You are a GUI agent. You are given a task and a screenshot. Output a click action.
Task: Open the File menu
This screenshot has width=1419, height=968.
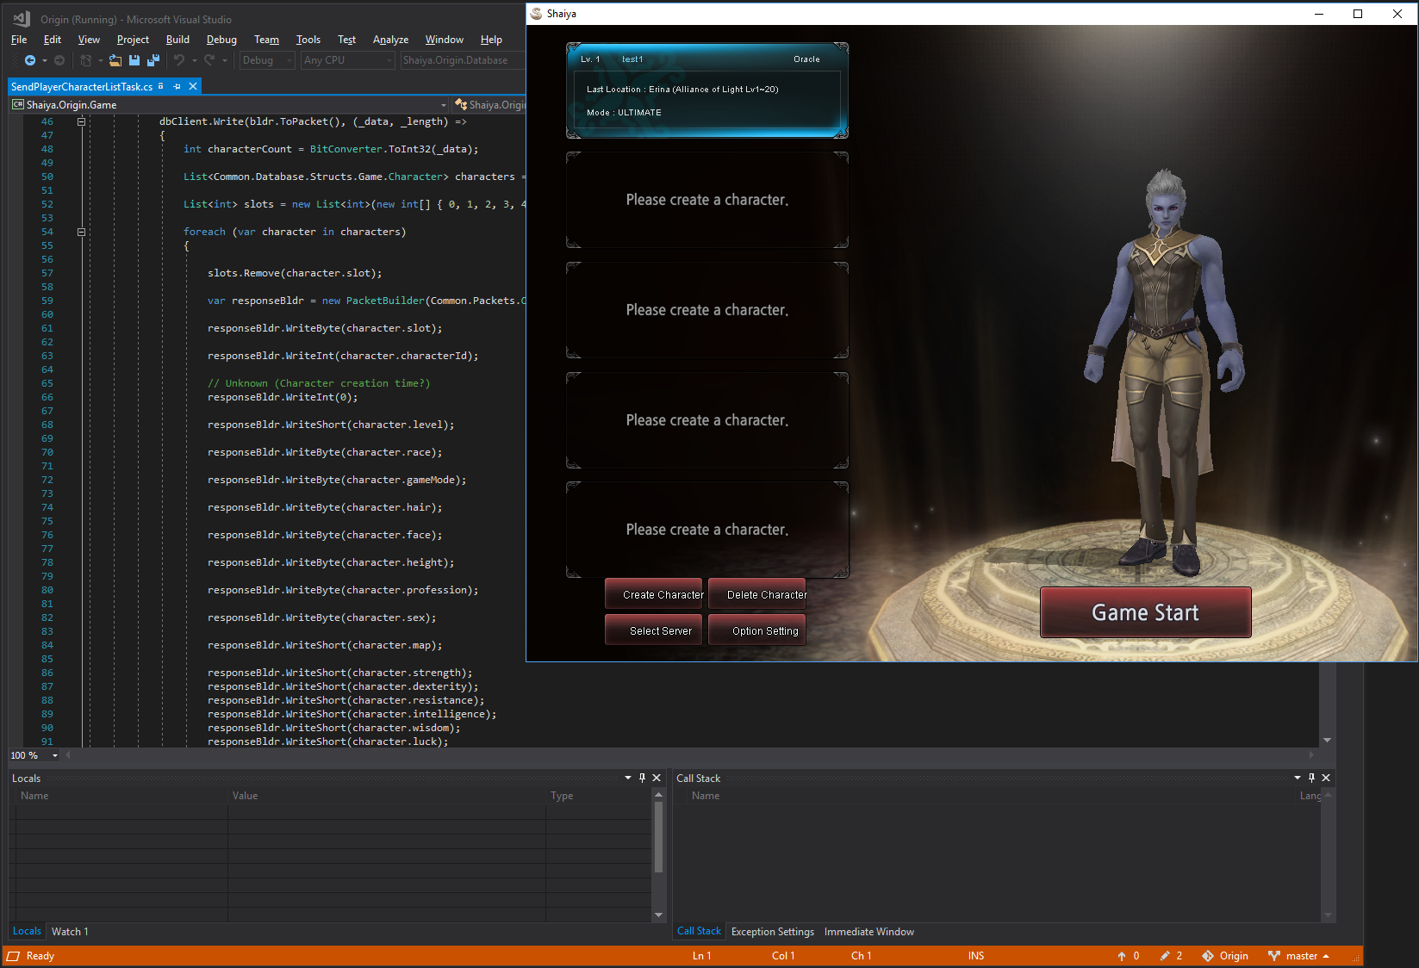coord(19,40)
